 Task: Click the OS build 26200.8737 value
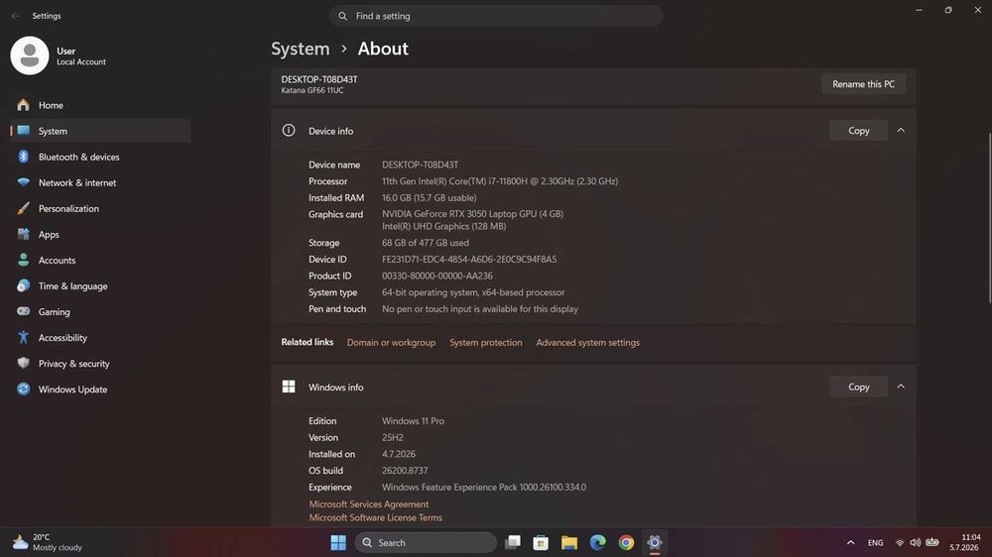[x=405, y=471]
